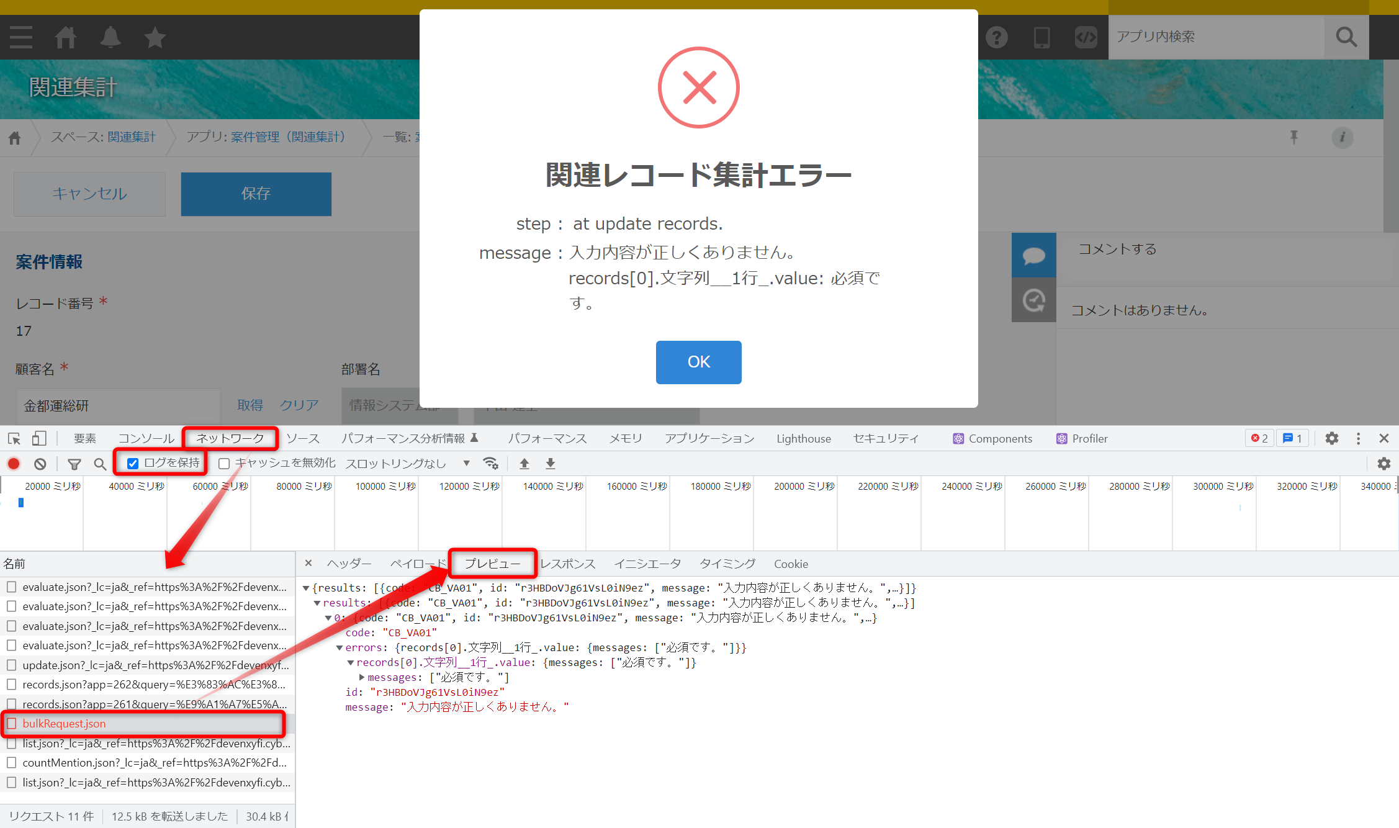Screen dimensions: 1399x828
Task: Click the search icon in Network panel
Action: (x=100, y=464)
